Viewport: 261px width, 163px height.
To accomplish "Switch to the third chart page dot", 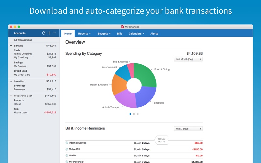I will click(x=138, y=114).
